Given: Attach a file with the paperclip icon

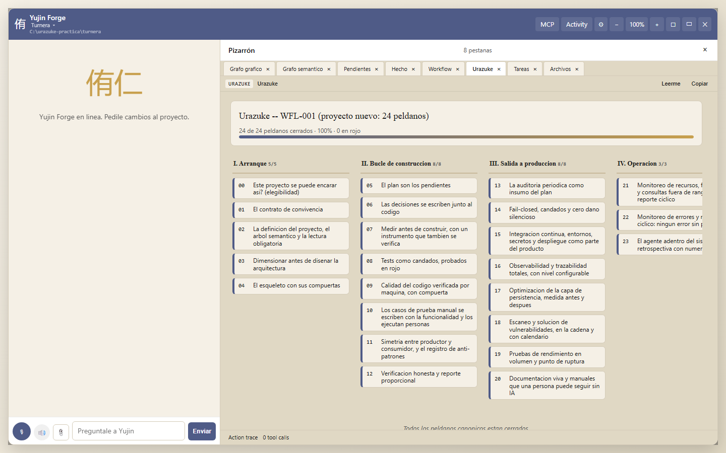Looking at the screenshot, I should (x=61, y=432).
